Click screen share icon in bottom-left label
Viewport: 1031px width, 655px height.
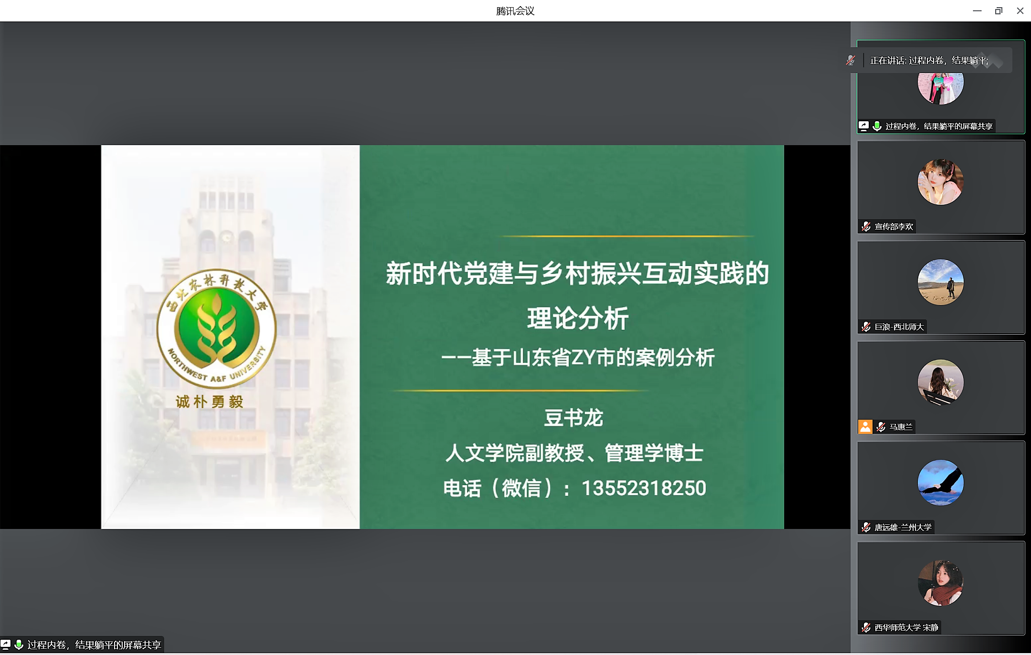[6, 645]
